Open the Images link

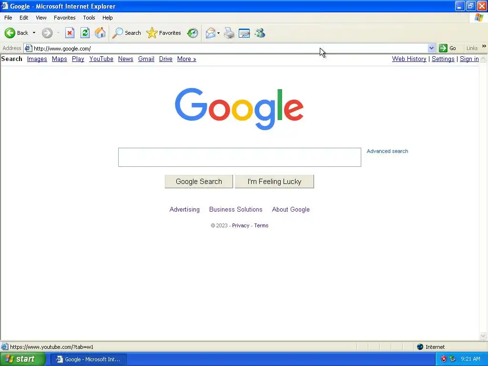[37, 59]
